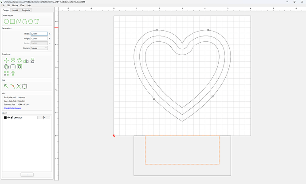306x184 pixels.
Task: Select the Curve shape drawing tool
Action: [24, 21]
